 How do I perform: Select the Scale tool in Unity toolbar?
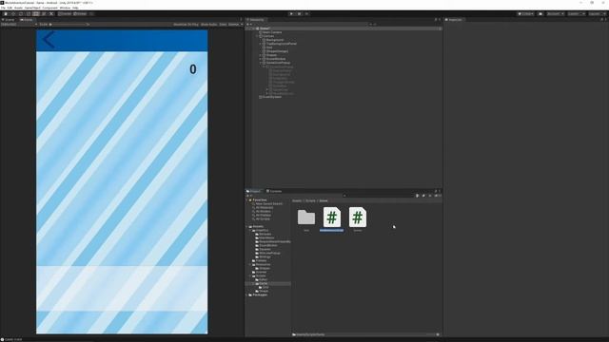29,14
